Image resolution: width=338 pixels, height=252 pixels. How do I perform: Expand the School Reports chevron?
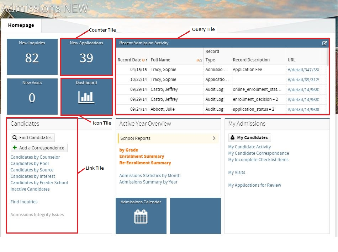214,138
